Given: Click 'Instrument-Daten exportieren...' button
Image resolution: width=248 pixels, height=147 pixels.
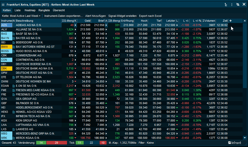Looking at the screenshot, I should [x=63, y=16].
